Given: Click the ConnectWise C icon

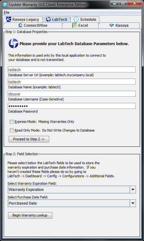Looking at the screenshot, I should (x=20, y=25).
